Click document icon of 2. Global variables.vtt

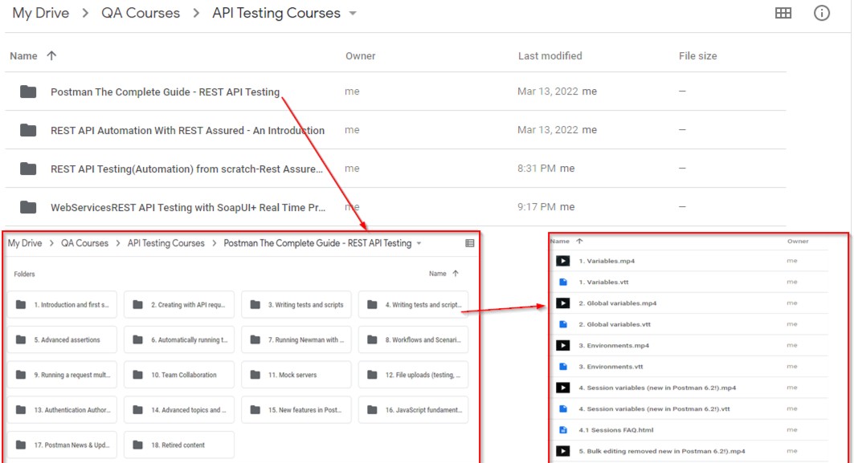pos(563,324)
